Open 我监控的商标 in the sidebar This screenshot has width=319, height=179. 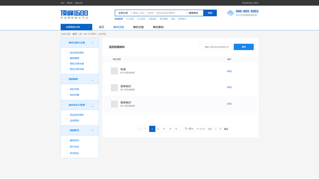[77, 115]
